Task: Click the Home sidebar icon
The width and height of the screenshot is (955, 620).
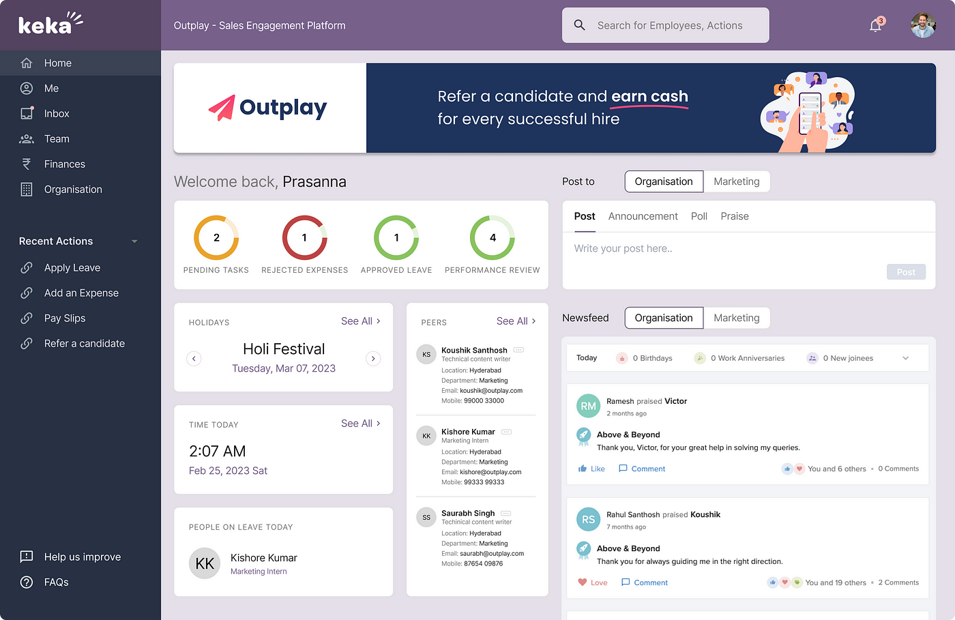Action: point(27,63)
